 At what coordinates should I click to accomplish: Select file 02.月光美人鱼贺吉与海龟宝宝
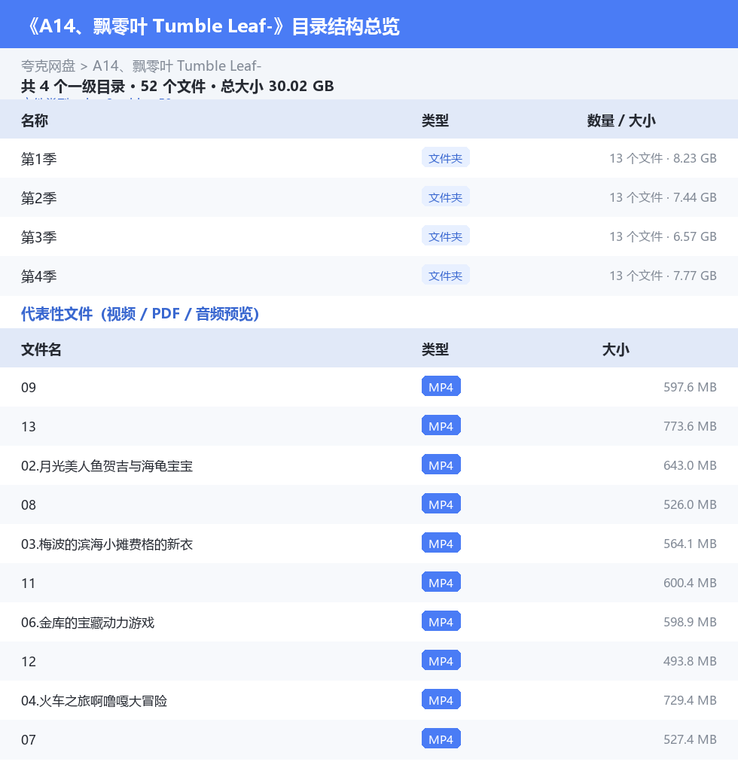tap(107, 466)
